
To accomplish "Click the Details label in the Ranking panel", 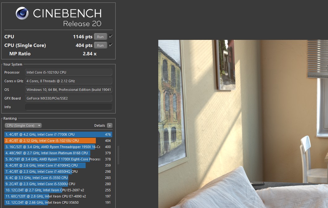I will pos(100,125).
